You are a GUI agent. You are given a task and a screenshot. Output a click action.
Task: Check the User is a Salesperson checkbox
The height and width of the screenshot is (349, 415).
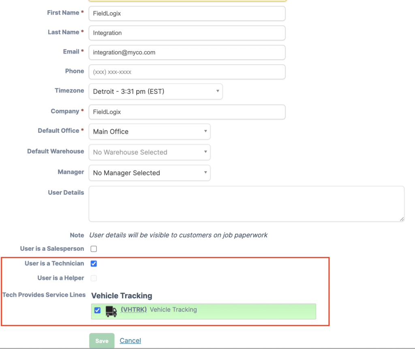(94, 249)
